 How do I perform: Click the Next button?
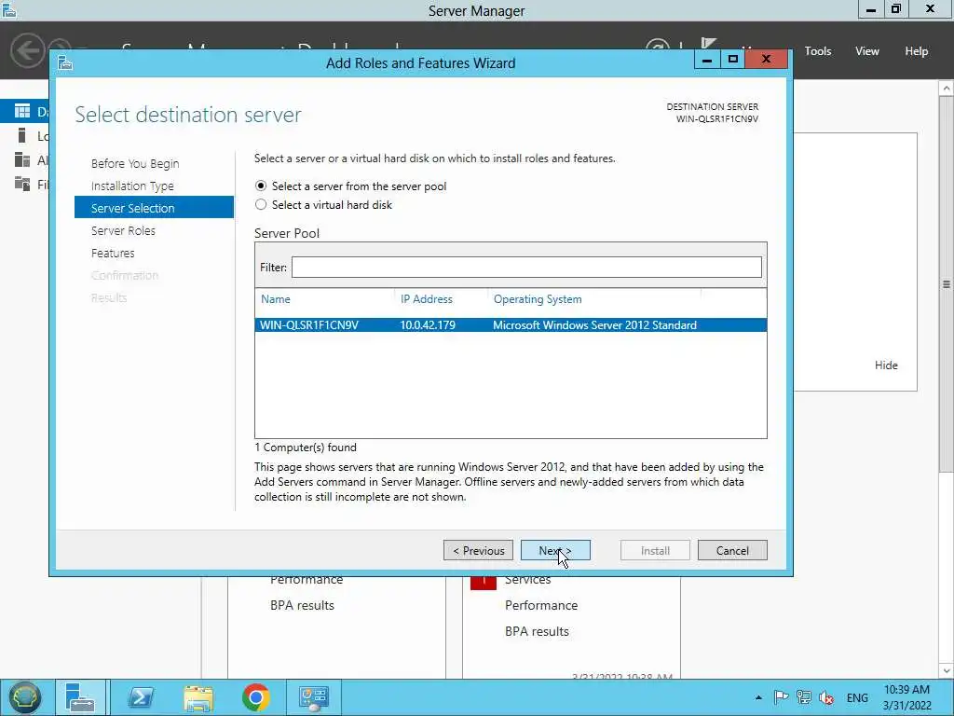coord(555,550)
